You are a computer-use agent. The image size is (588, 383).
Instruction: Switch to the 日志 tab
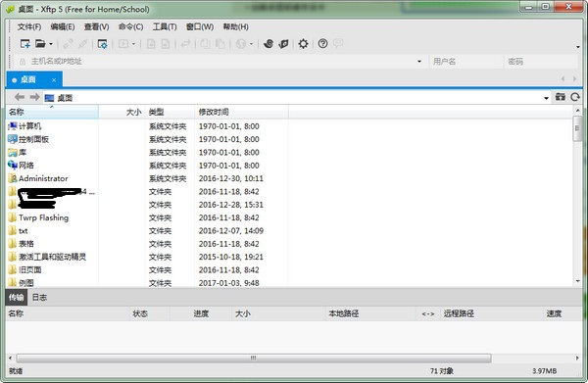click(39, 298)
